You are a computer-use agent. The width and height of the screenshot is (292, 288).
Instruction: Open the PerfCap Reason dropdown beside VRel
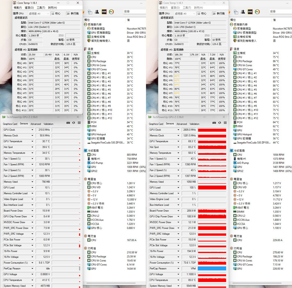[x=179, y=268]
